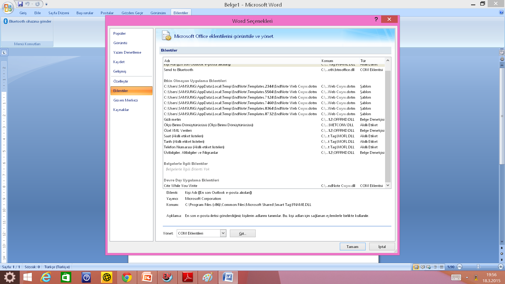Switch to Outline view icon
Image resolution: width=505 pixels, height=284 pixels.
pos(435,267)
